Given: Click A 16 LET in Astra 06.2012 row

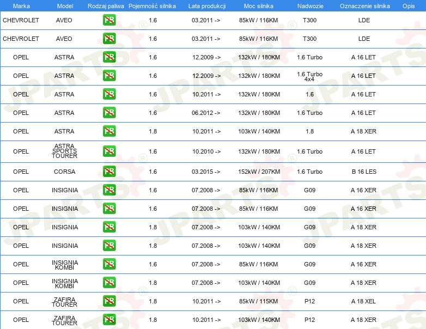Looking at the screenshot, I should [x=363, y=113].
